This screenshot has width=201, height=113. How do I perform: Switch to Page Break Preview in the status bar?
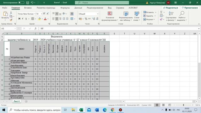coord(170,105)
